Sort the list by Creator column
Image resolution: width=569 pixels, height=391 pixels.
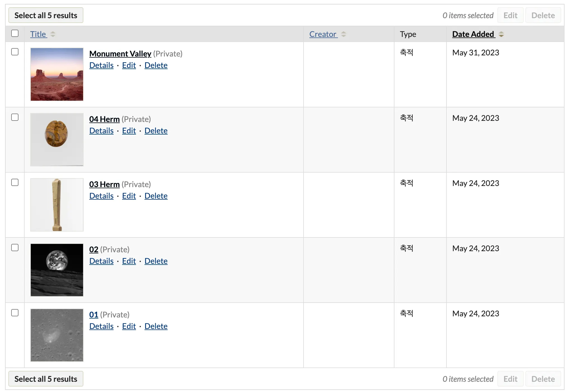coord(323,34)
